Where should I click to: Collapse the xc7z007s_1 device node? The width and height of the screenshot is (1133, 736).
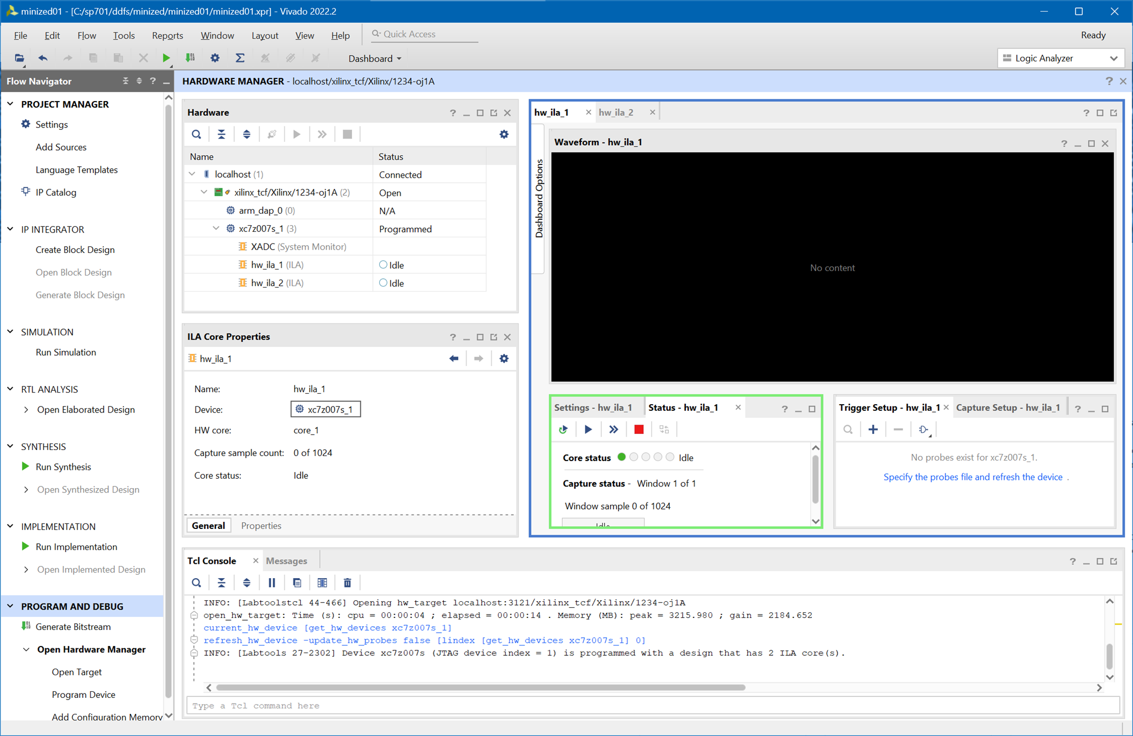216,228
